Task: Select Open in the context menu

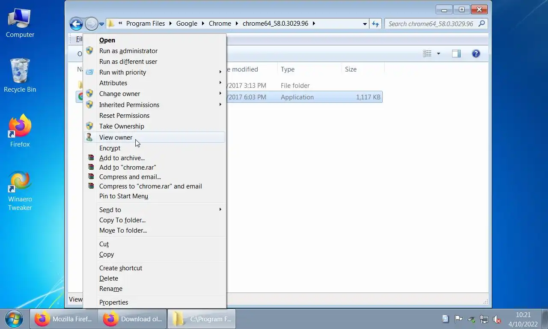Action: pos(155,40)
